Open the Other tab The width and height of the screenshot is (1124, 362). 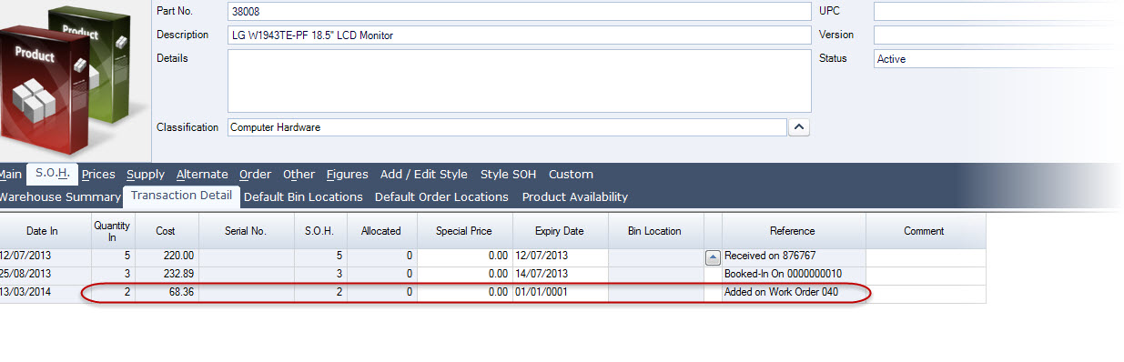pyautogui.click(x=299, y=175)
